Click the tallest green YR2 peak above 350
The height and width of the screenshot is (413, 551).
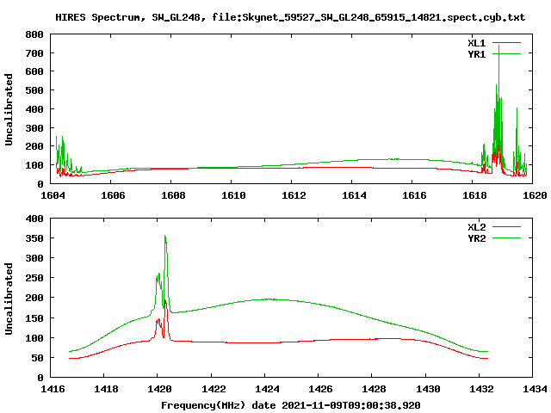pos(165,237)
